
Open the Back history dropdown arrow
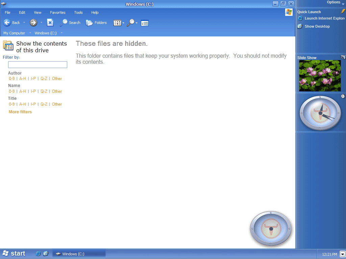click(x=24, y=23)
